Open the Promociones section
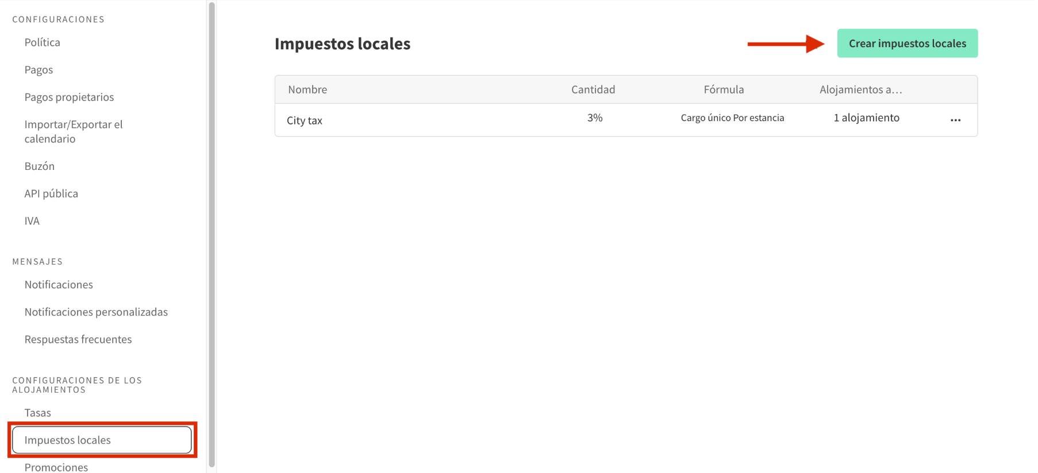The height and width of the screenshot is (473, 1038). click(x=56, y=467)
